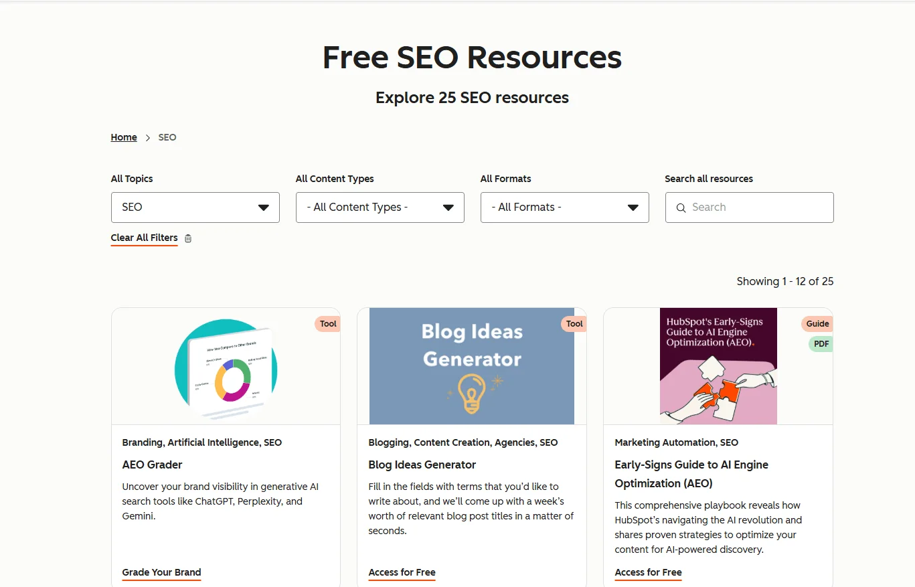Navigate to Home in the breadcrumb
Viewport: 915px width, 587px height.
pos(123,137)
